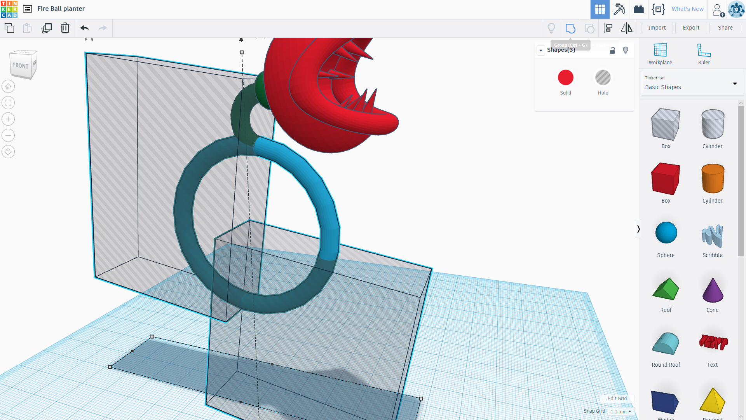Viewport: 746px width, 420px height.
Task: Open the designs list icon
Action: point(27,9)
